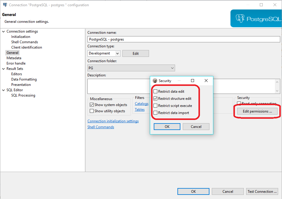The image size is (282, 199).
Task: Select Data Formatting in the tree
Action: pos(24,79)
